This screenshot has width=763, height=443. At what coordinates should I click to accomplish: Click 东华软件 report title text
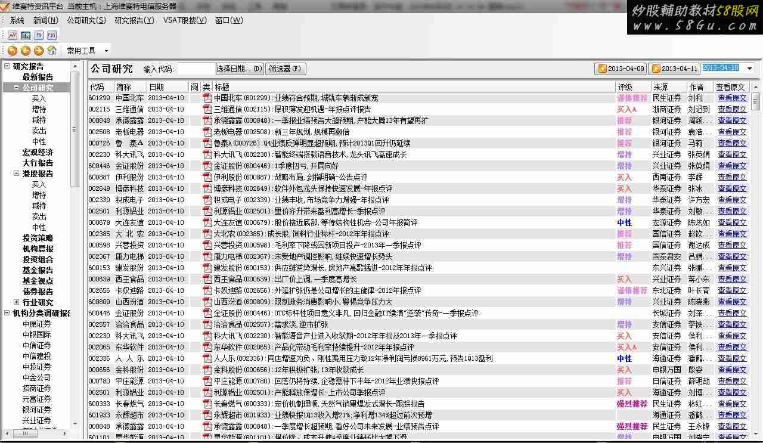[314, 347]
